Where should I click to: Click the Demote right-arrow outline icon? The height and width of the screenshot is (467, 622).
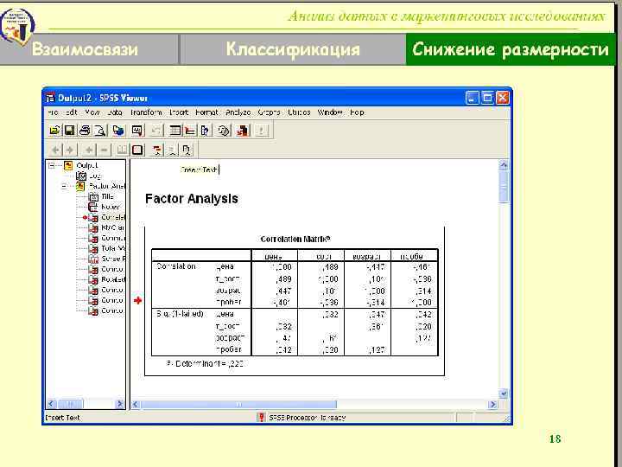[x=70, y=150]
